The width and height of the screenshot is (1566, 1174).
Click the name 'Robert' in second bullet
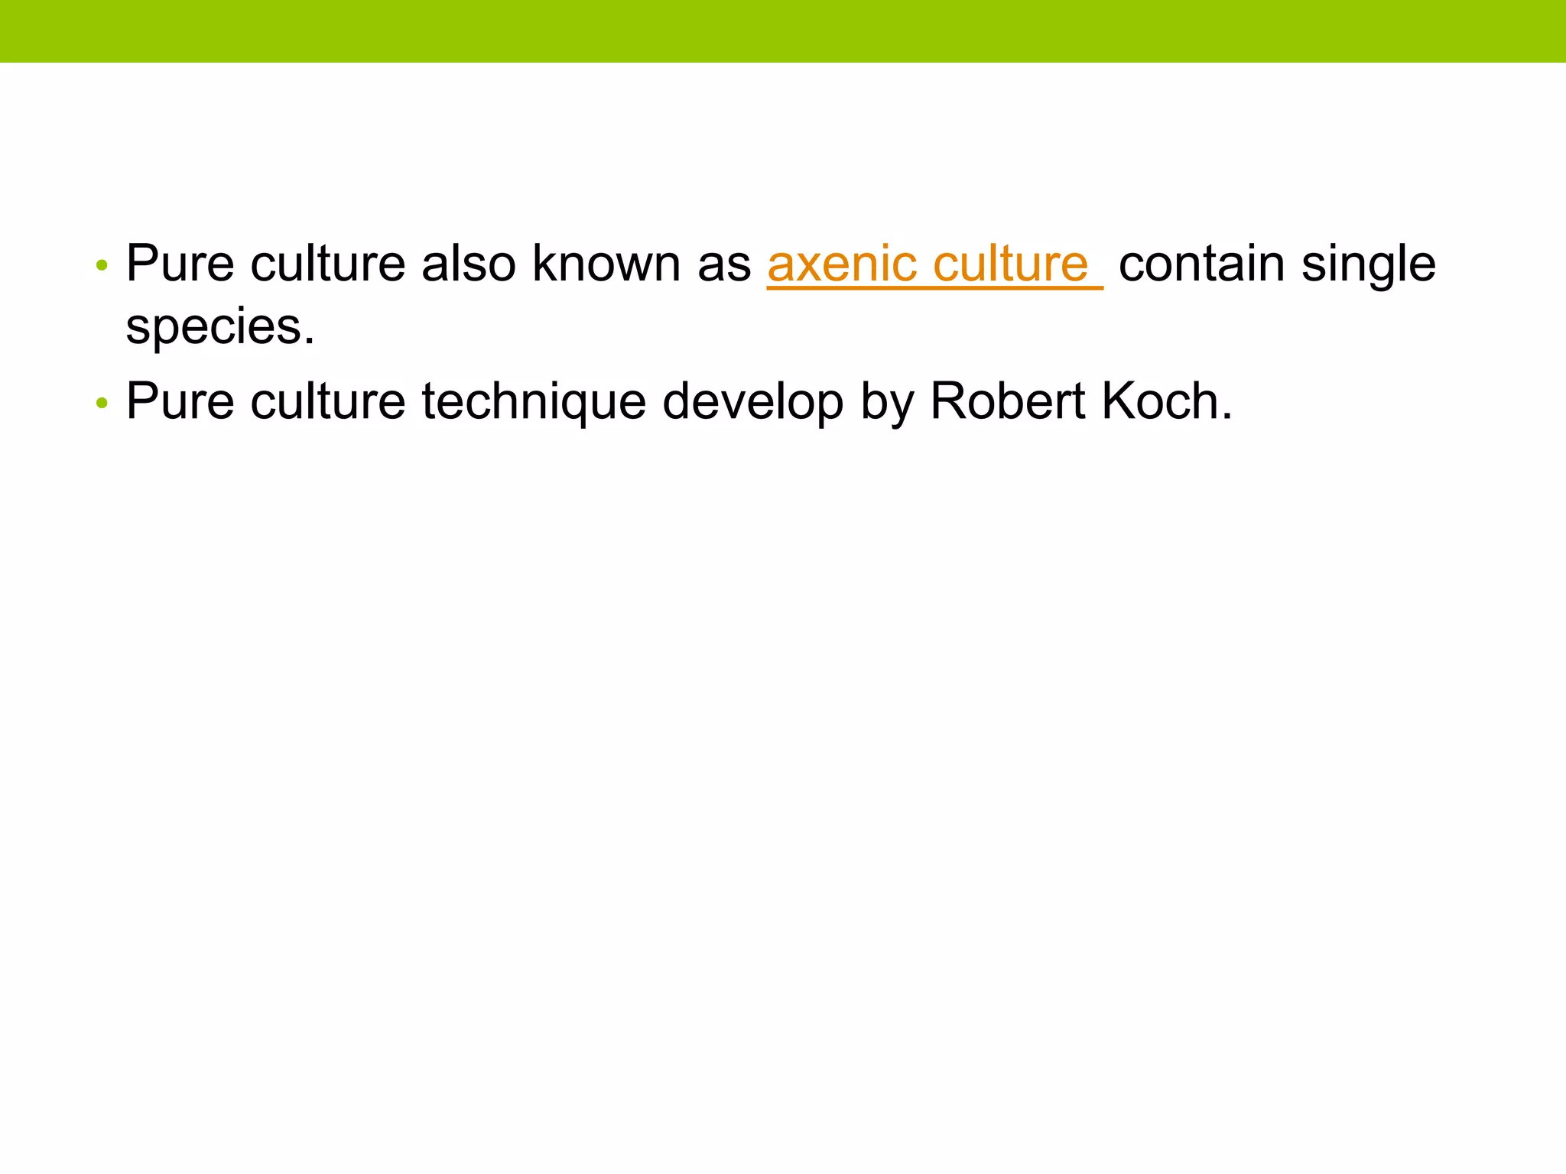coord(1007,401)
